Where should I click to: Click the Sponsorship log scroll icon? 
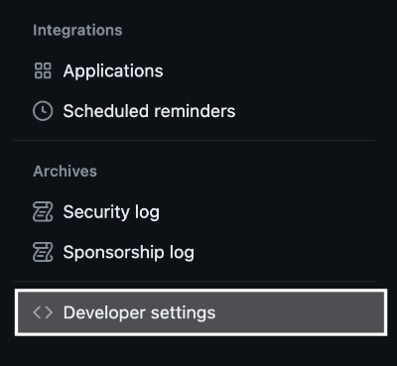[x=43, y=252]
